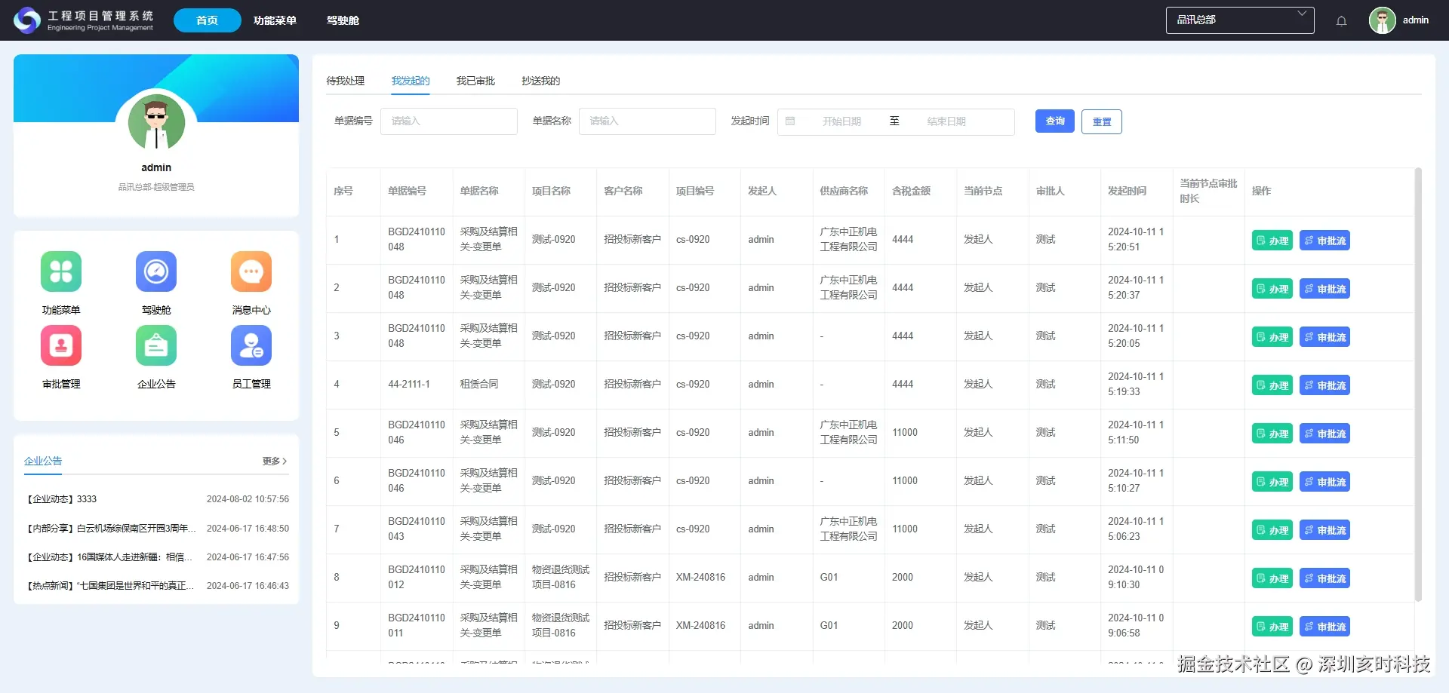Open the 驾驶舱 dashboard gauge icon
The height and width of the screenshot is (693, 1449).
156,271
